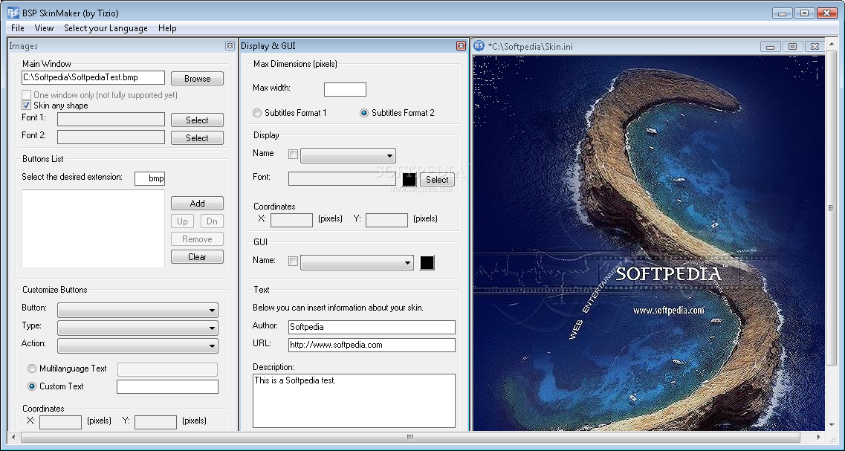Click the BSP SkinMaker app icon in title bar
The image size is (845, 451).
[x=13, y=13]
